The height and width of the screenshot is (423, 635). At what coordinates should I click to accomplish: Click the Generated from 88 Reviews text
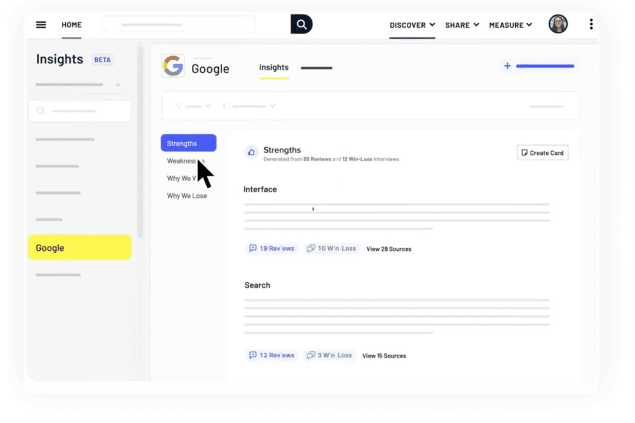[x=331, y=159]
